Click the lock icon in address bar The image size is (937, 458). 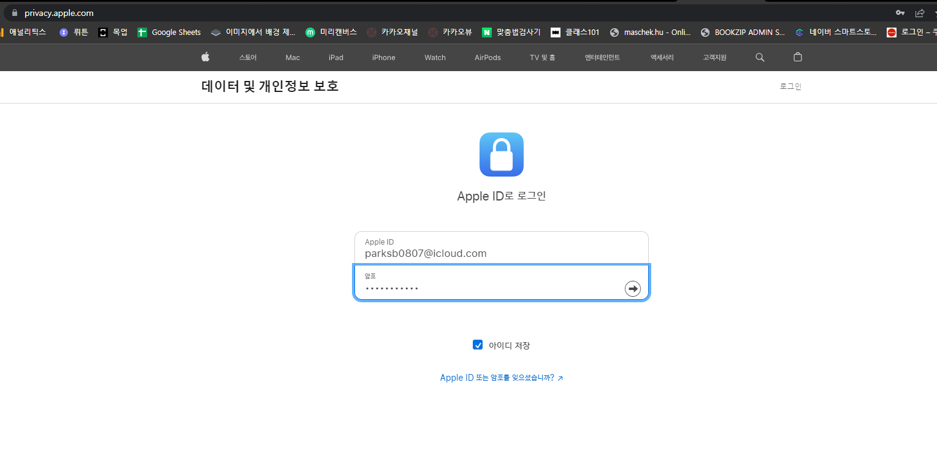(x=15, y=13)
